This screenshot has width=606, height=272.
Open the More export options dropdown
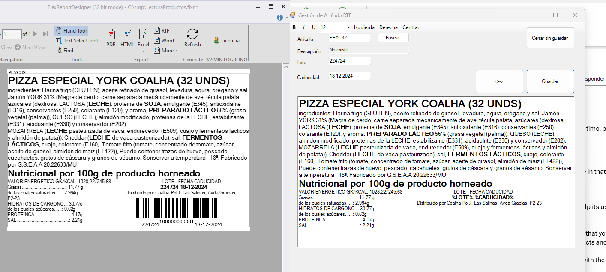coord(165,51)
